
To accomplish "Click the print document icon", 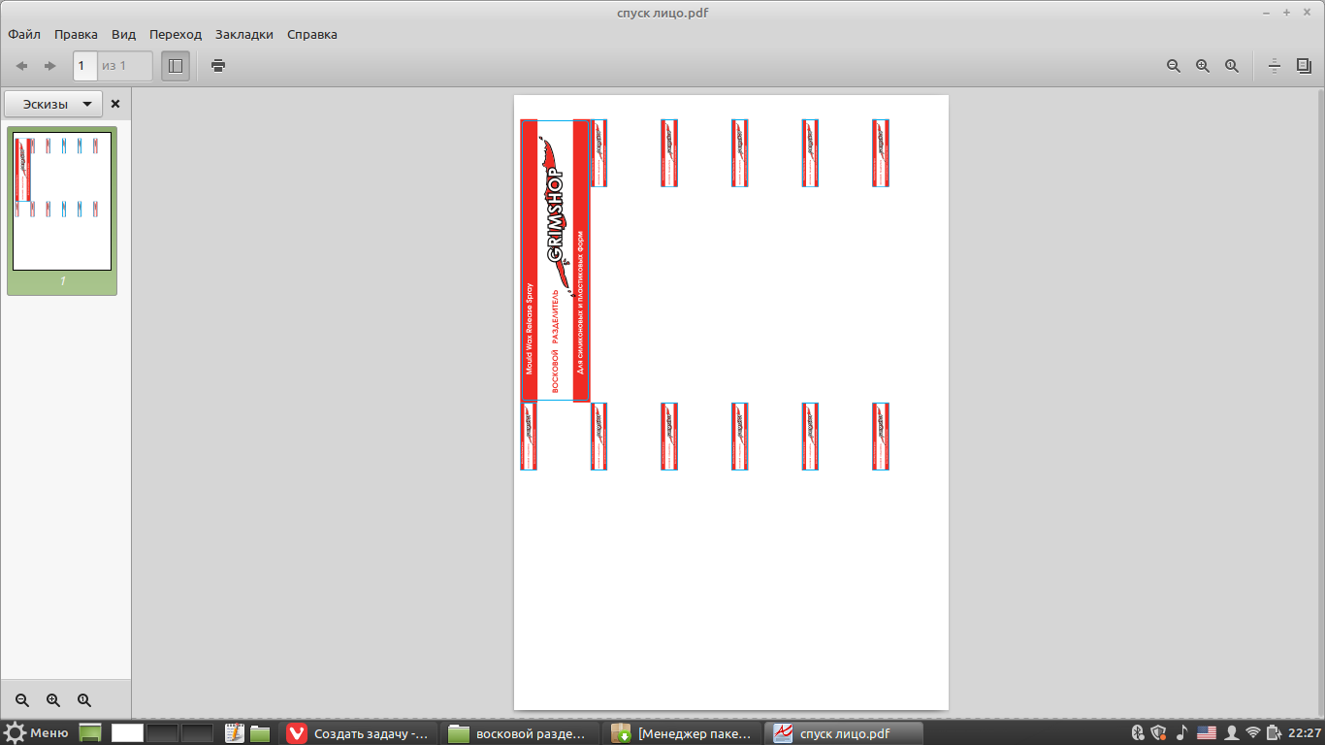I will click(218, 66).
